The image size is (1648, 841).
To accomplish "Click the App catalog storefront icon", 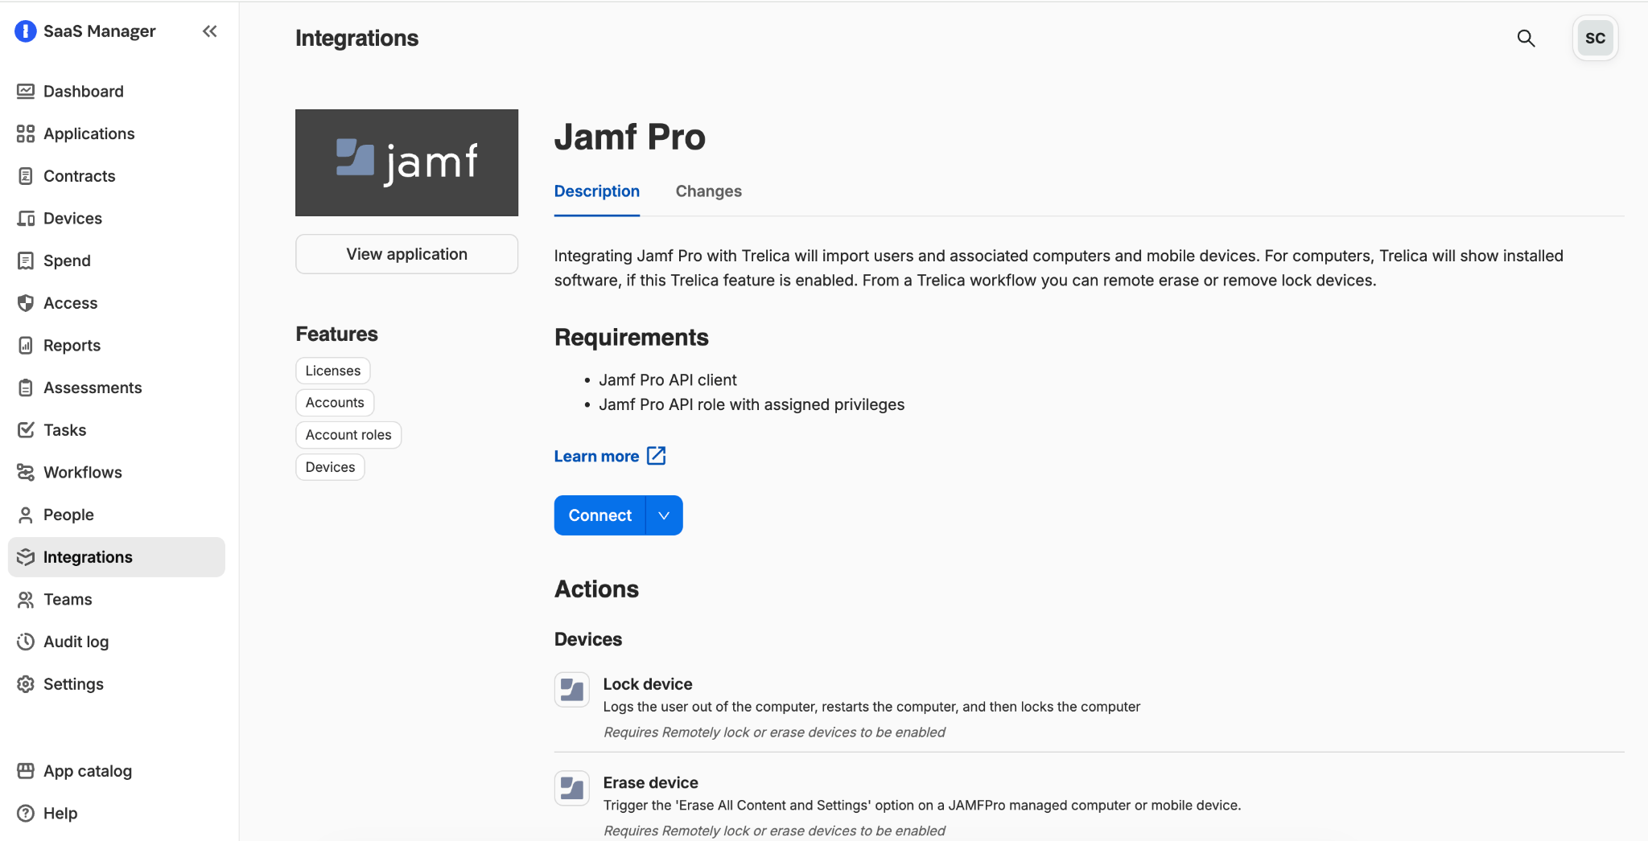I will click(x=26, y=771).
